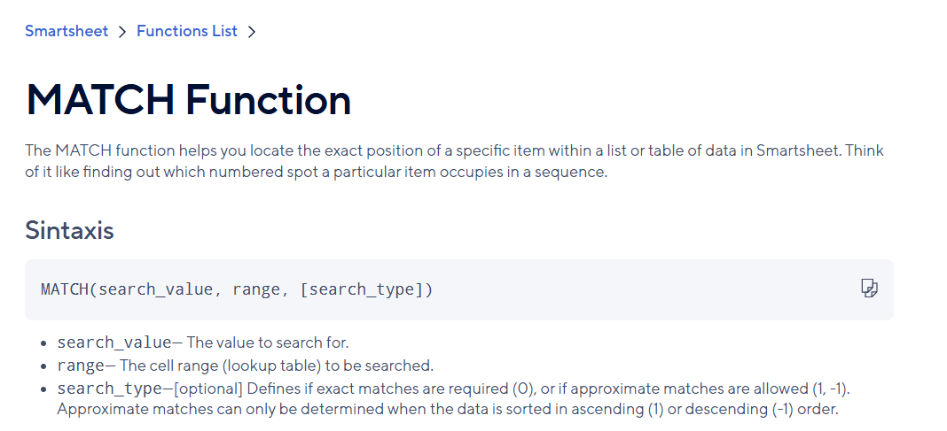Click the search_value term in the bullet list
The height and width of the screenshot is (431, 947).
pyautogui.click(x=114, y=343)
